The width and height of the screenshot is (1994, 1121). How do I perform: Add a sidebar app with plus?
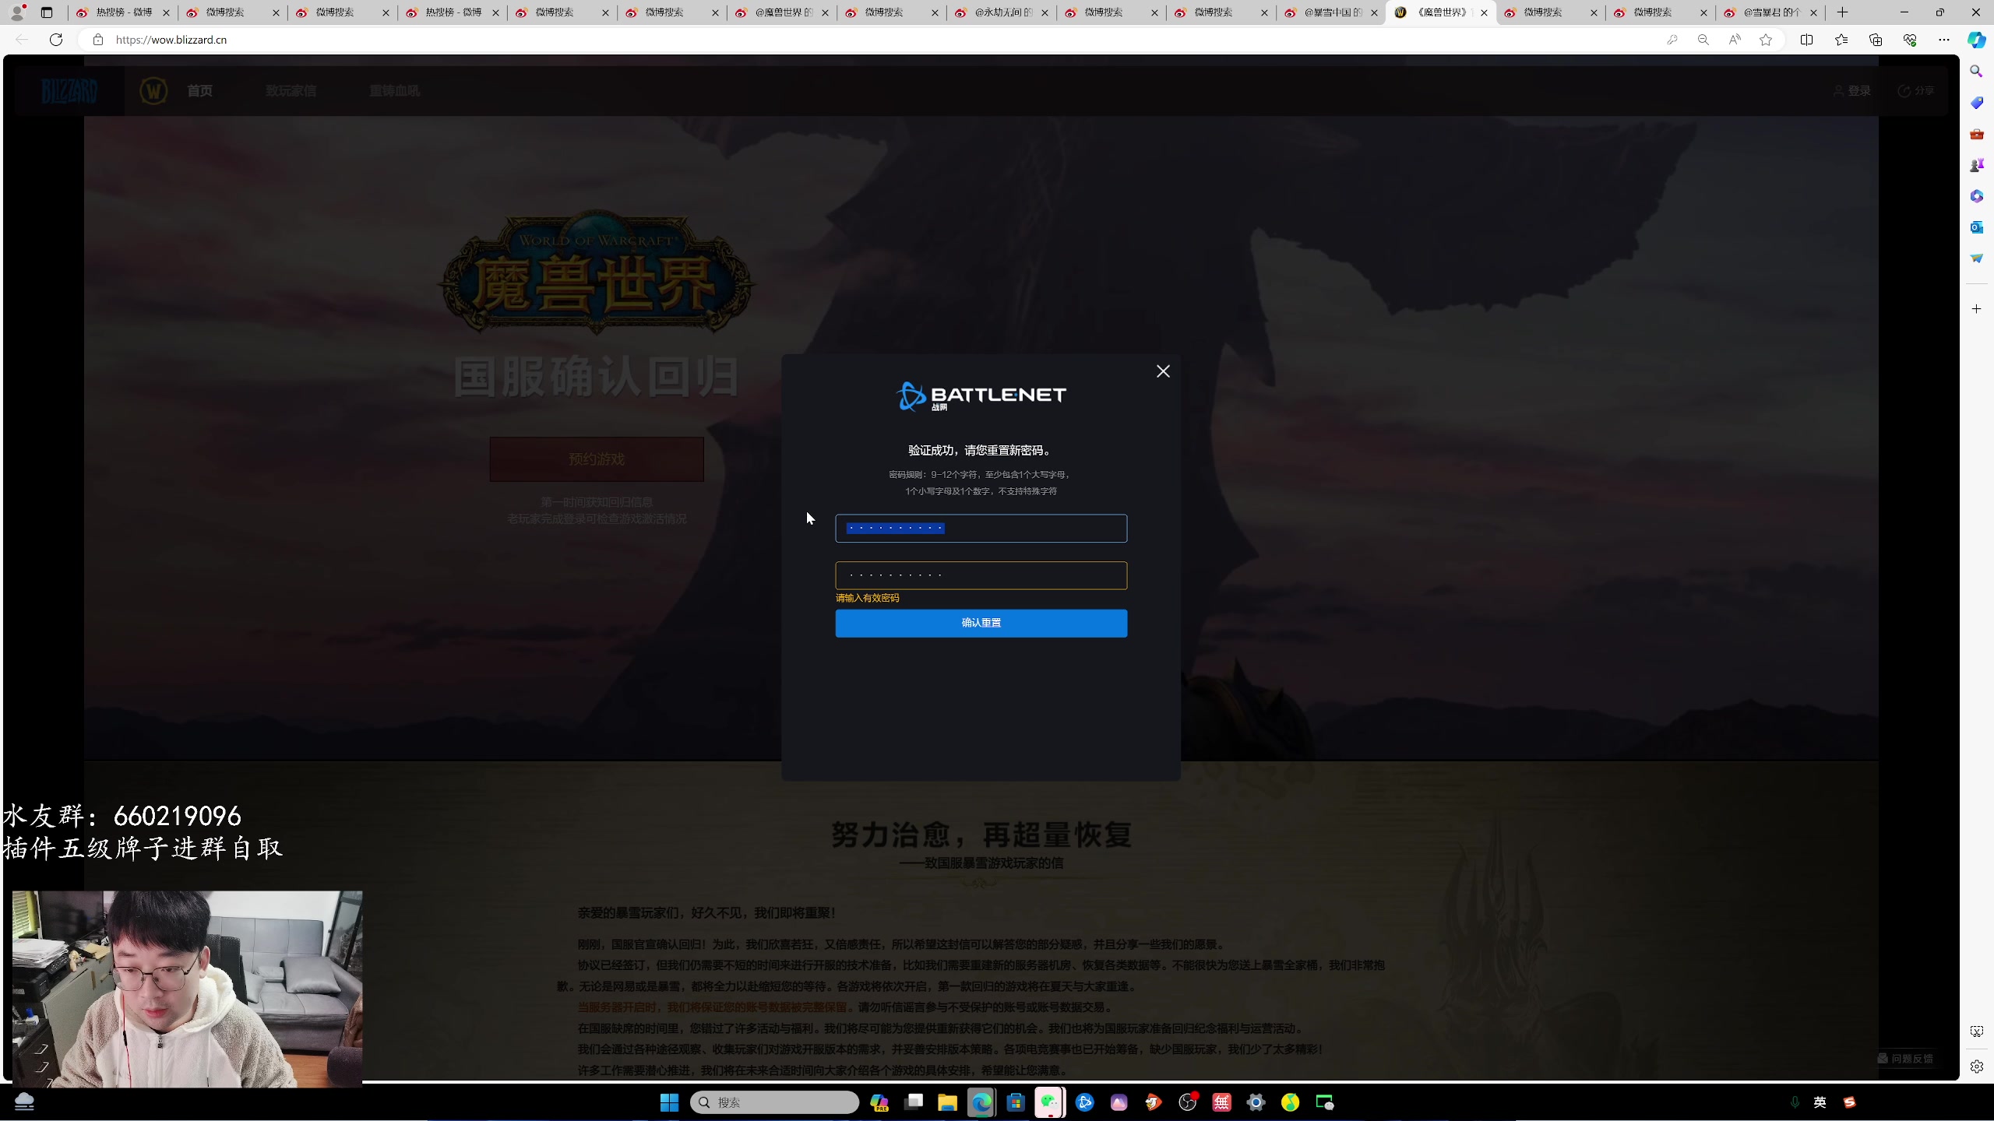(x=1977, y=309)
